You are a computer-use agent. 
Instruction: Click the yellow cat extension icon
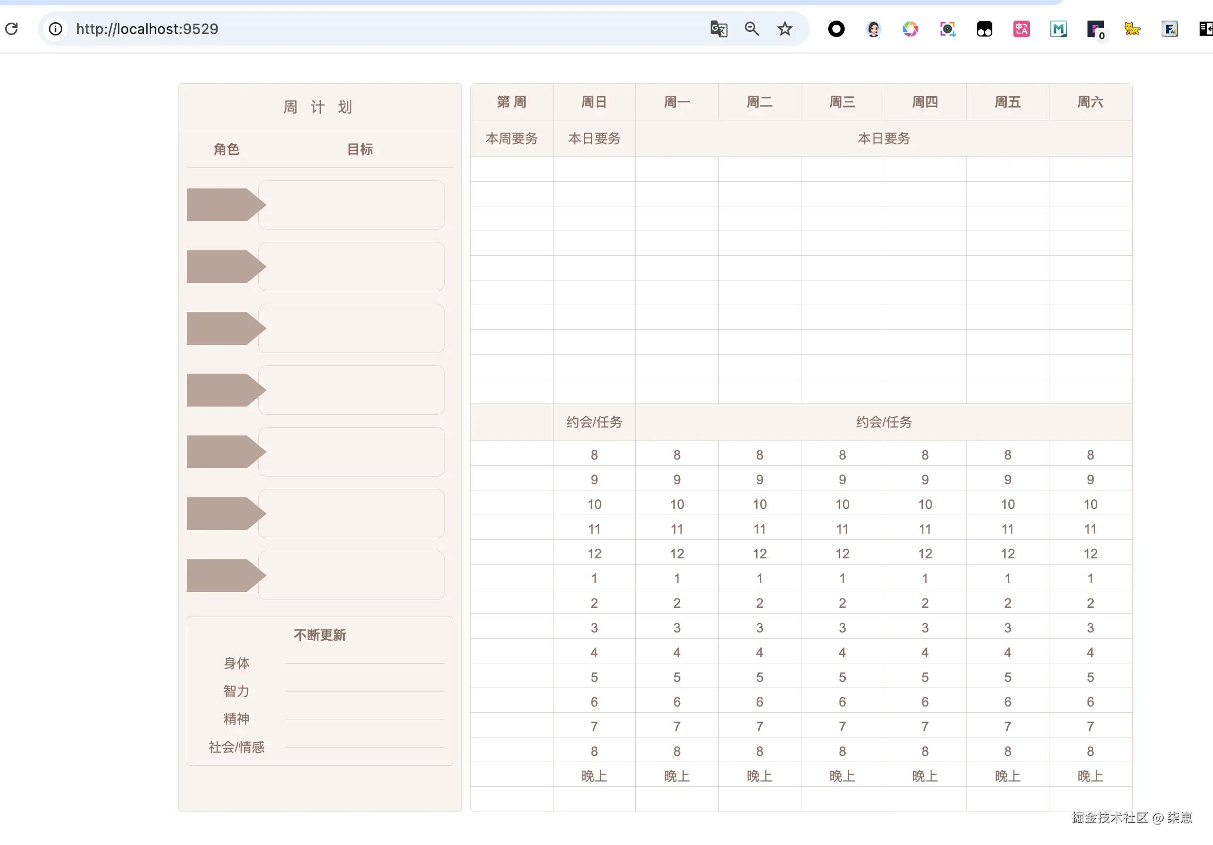tap(1132, 28)
